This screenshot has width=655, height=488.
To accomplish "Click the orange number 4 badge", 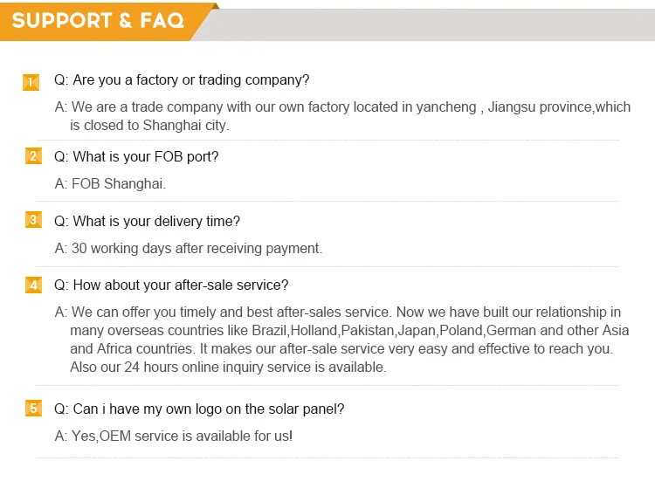I will click(33, 285).
